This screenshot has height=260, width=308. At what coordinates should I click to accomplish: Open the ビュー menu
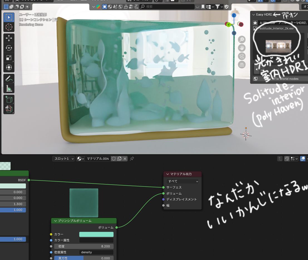[60, 1]
